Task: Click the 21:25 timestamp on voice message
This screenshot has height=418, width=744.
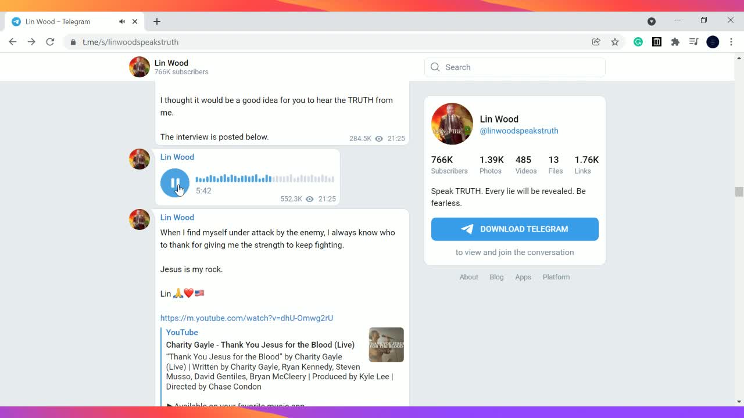Action: click(327, 199)
